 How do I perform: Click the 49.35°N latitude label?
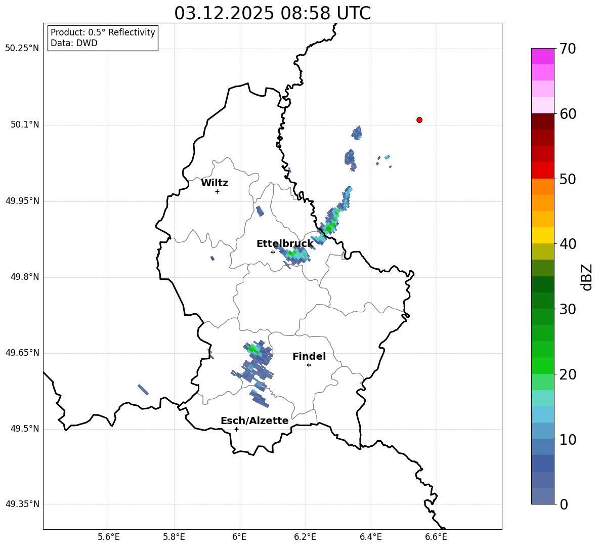[22, 504]
